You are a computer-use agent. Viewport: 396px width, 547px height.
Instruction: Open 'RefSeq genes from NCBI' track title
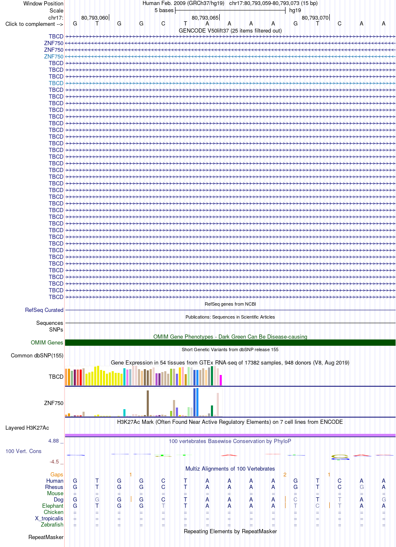[230, 304]
